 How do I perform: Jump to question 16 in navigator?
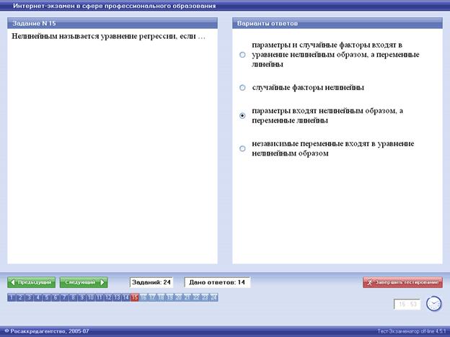(x=144, y=297)
